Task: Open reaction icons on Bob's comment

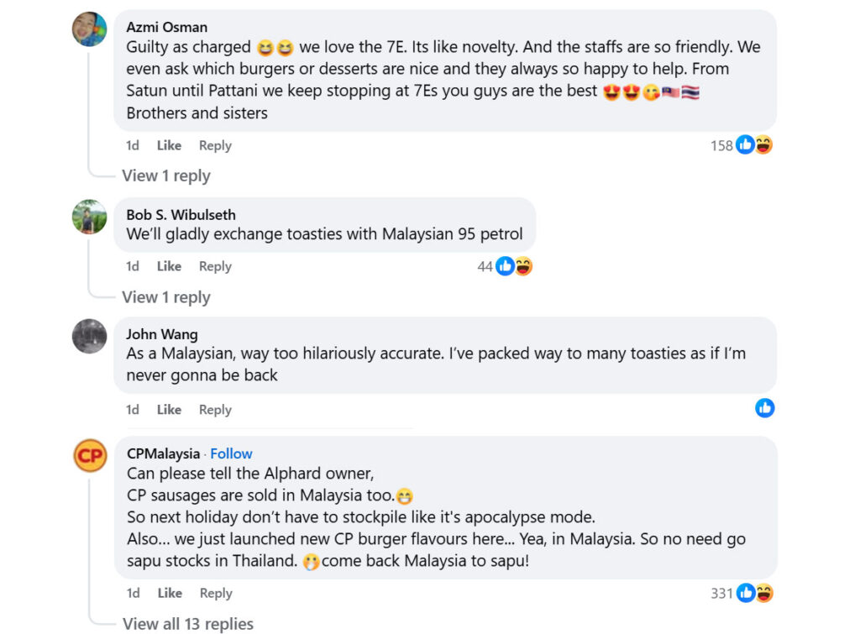Action: click(513, 266)
